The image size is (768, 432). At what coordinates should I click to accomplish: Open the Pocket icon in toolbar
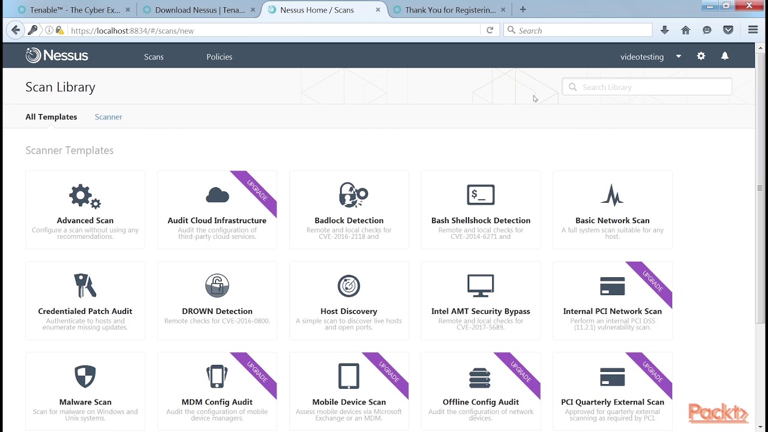(x=728, y=30)
